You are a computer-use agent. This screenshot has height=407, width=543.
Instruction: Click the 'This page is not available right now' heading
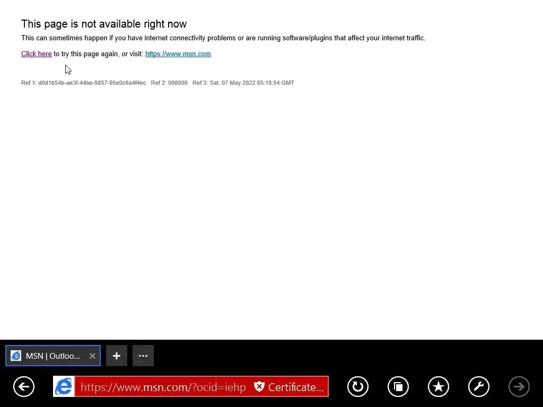(104, 24)
